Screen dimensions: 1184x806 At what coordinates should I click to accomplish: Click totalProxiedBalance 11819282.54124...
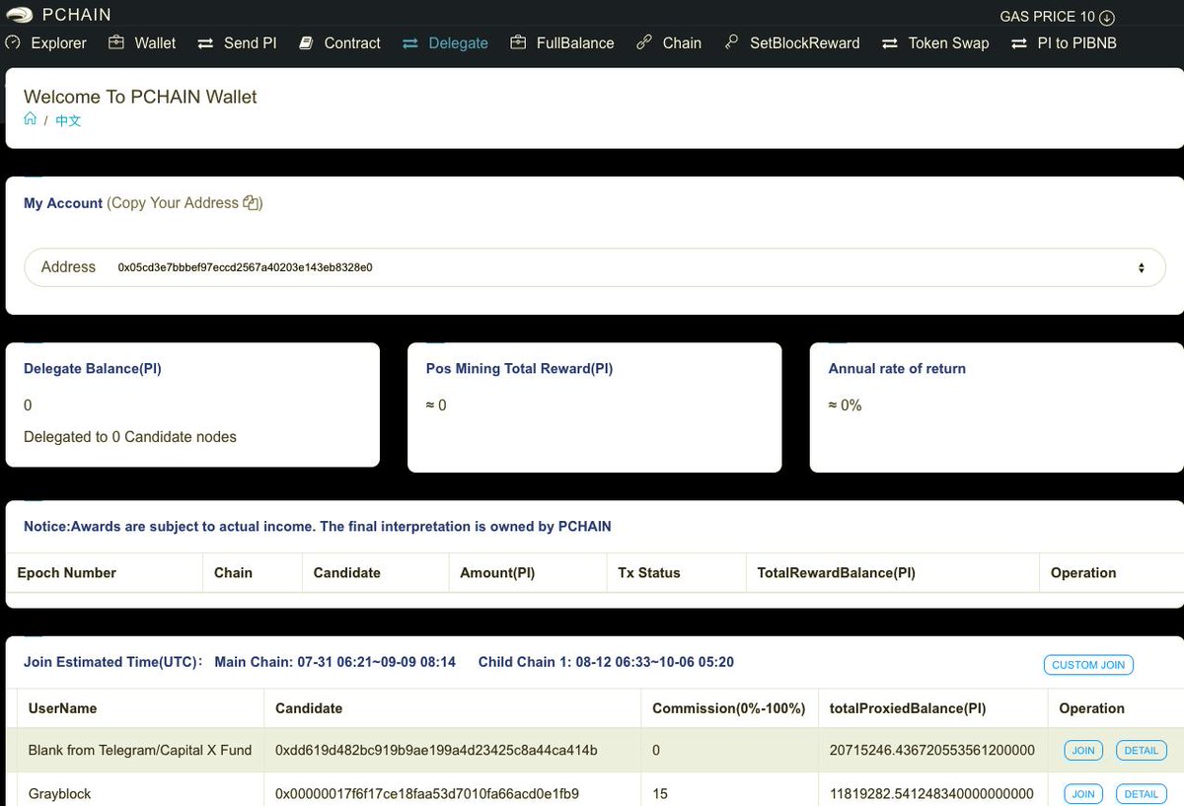point(931,794)
